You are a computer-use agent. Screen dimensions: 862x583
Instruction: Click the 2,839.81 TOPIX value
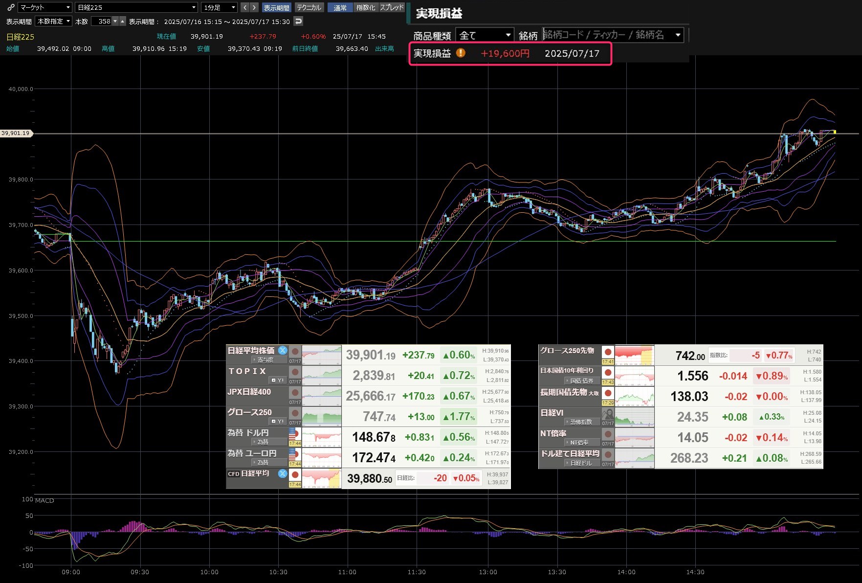pyautogui.click(x=374, y=375)
